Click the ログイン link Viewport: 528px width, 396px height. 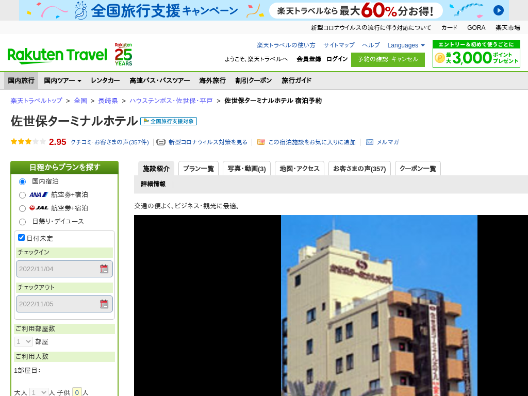[x=337, y=59]
